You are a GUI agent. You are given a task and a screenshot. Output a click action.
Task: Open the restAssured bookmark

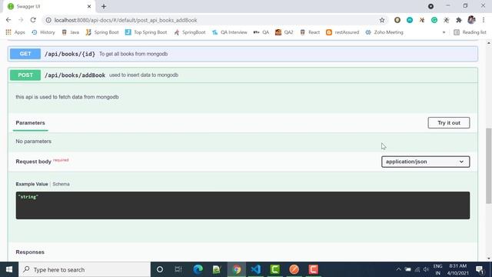coord(342,32)
